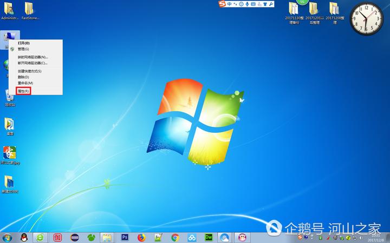The width and height of the screenshot is (390, 243).
Task: Choose 管理(G) in the context menu
Action: click(36, 49)
